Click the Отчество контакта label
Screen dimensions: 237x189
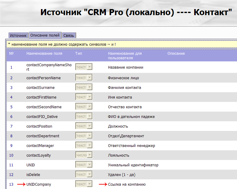[x=125, y=107]
